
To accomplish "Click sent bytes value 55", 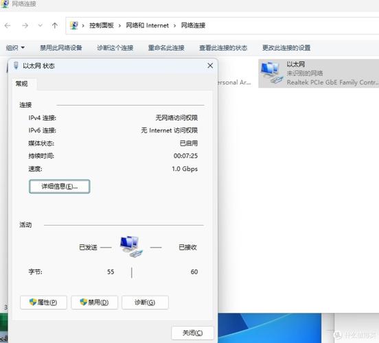I will pos(111,272).
